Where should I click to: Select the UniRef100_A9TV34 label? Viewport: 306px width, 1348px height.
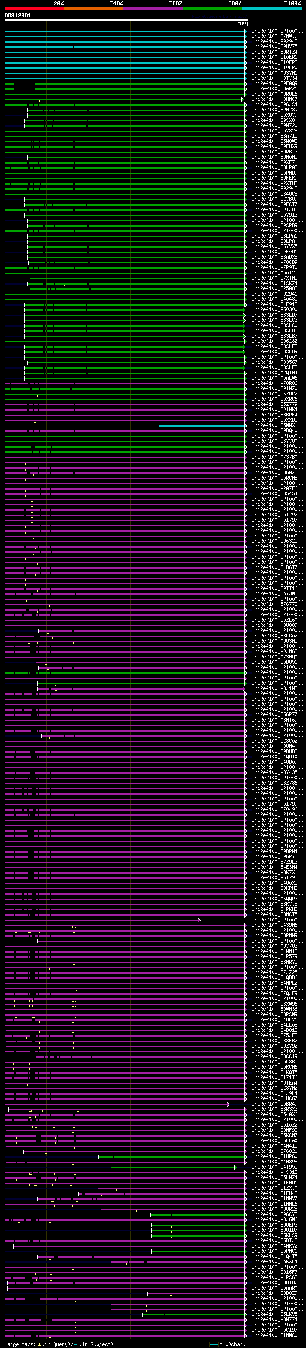[274, 78]
